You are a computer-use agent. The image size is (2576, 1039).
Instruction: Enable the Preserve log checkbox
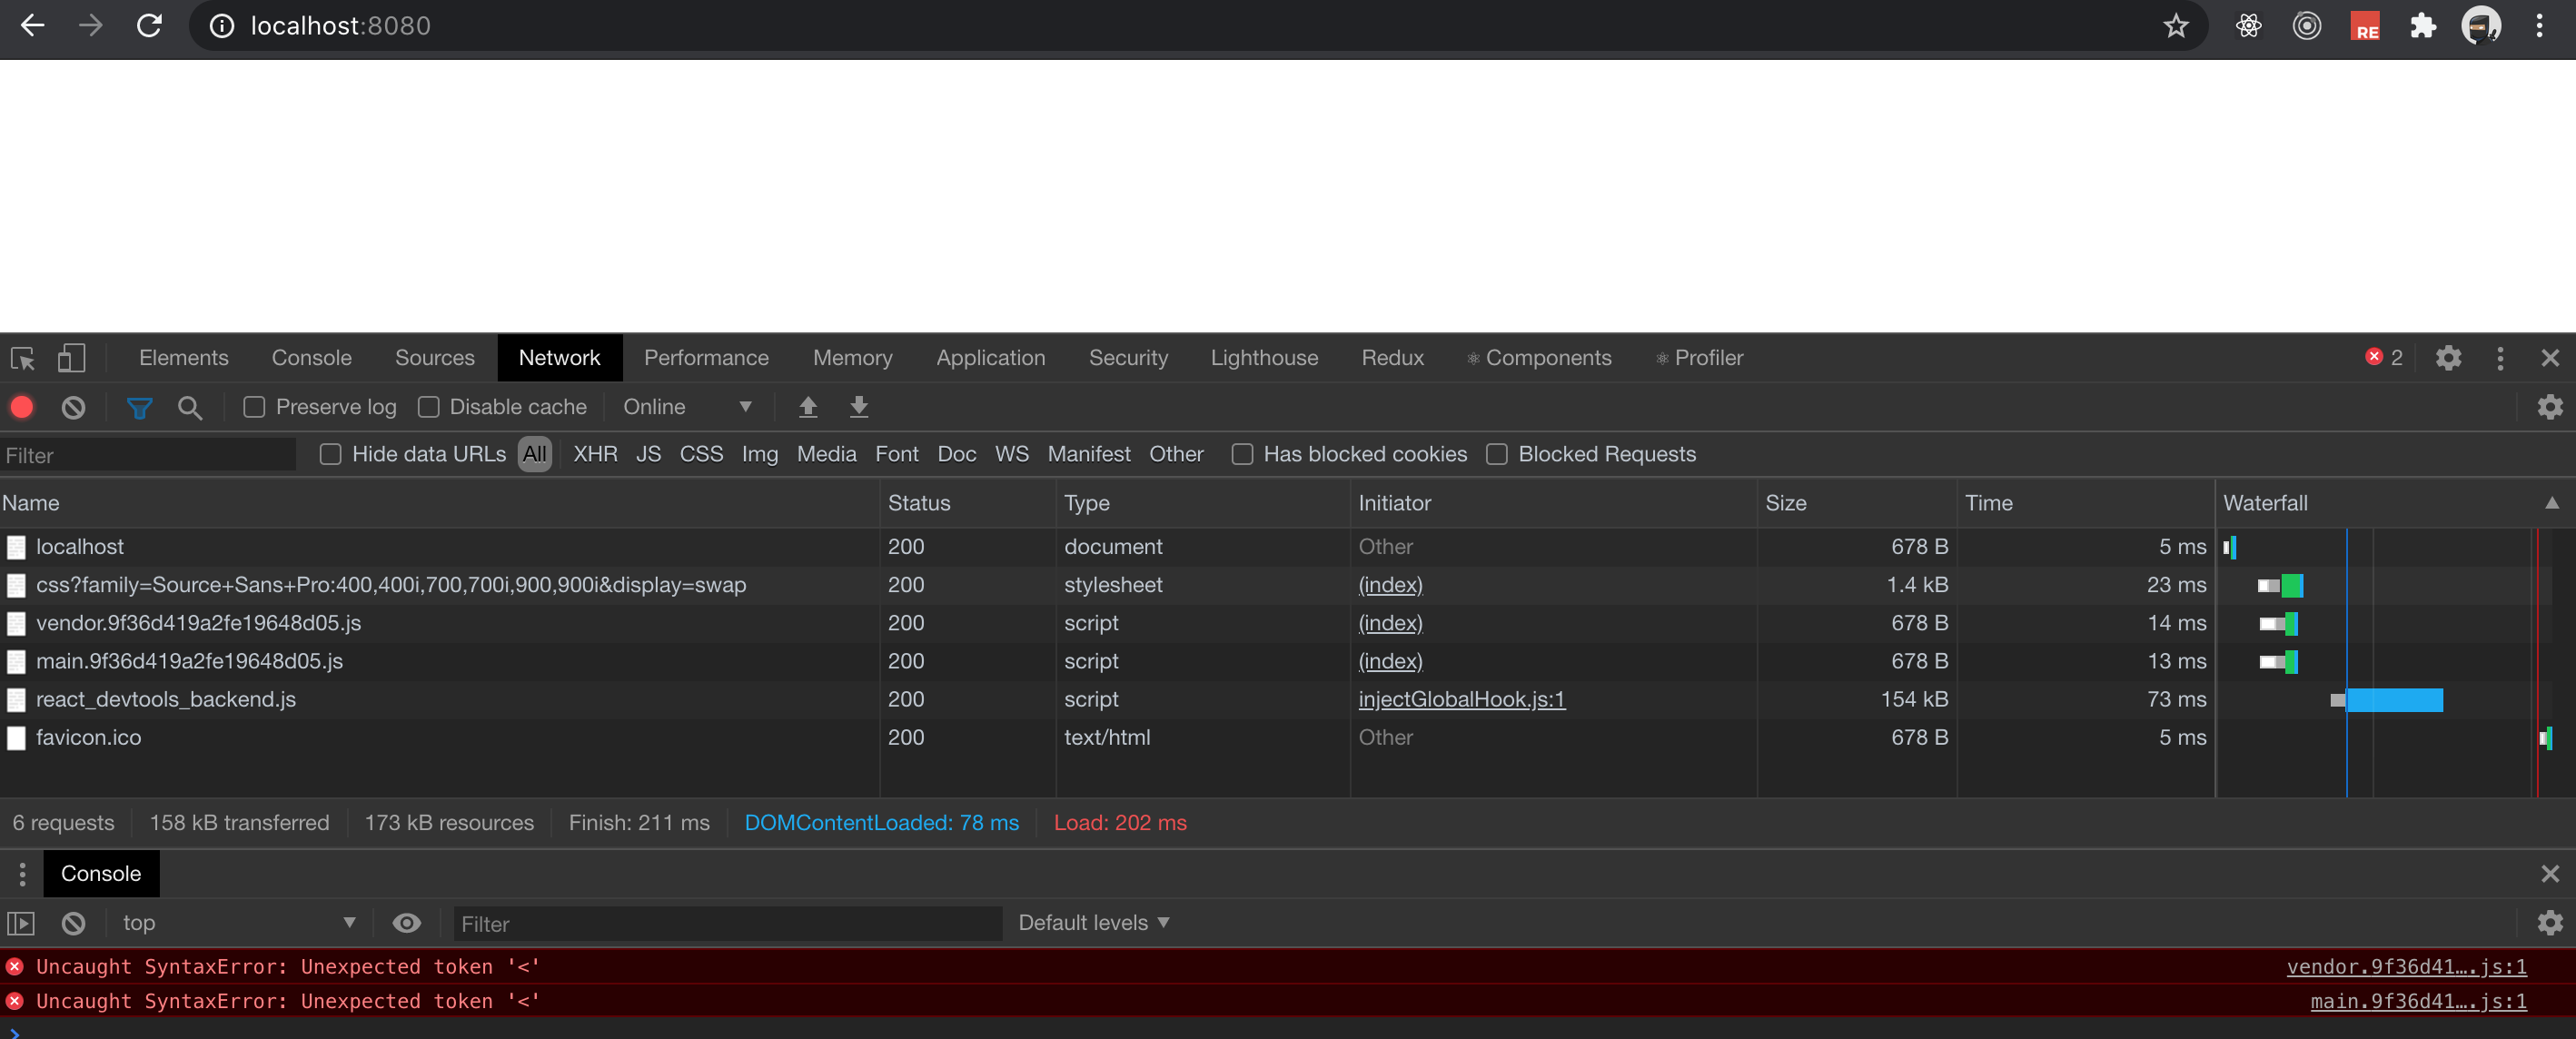tap(253, 406)
